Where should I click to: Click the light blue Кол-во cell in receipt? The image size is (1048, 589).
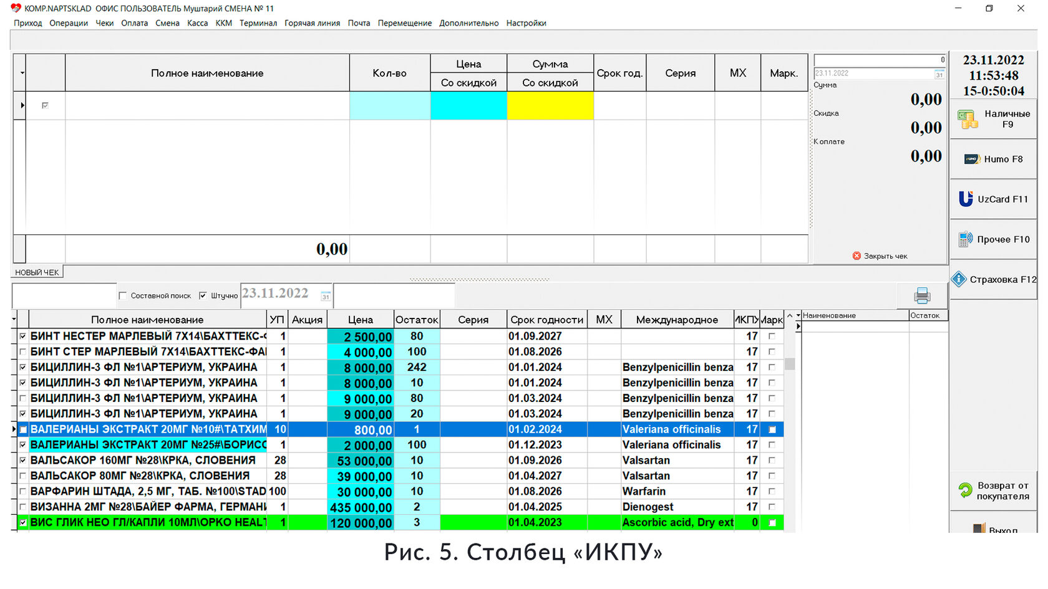(x=390, y=105)
